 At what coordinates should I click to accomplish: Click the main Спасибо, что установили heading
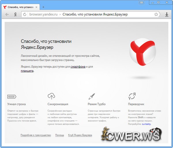(x=46, y=44)
